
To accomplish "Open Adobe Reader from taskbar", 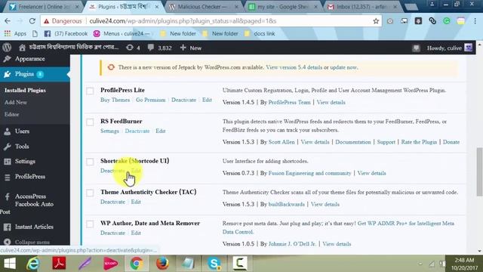I will point(59,264).
